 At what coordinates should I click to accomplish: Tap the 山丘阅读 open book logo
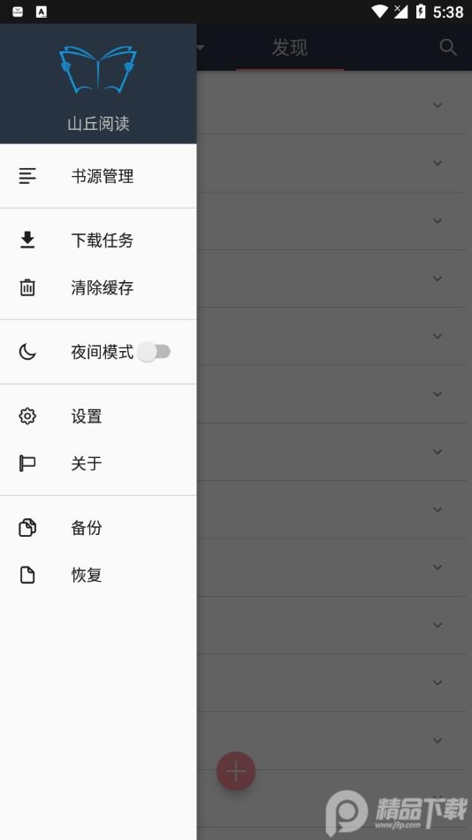point(98,70)
